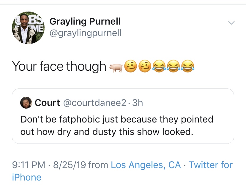
Task: Open Court's small avatar in quoted tweet
Action: (26, 103)
